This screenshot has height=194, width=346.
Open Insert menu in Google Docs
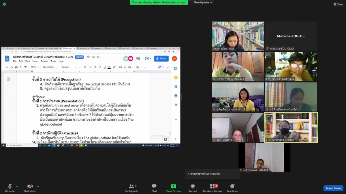coord(35,61)
